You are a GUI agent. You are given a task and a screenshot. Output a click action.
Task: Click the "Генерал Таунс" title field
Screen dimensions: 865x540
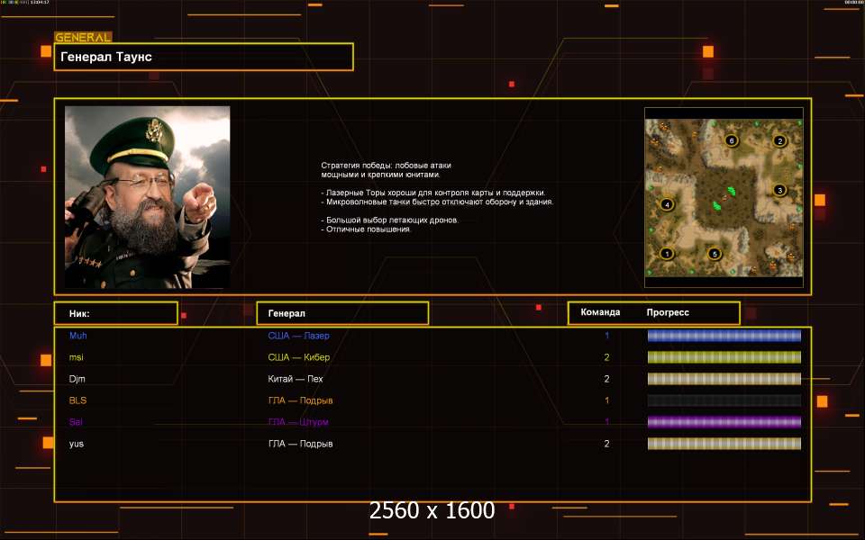tap(204, 57)
